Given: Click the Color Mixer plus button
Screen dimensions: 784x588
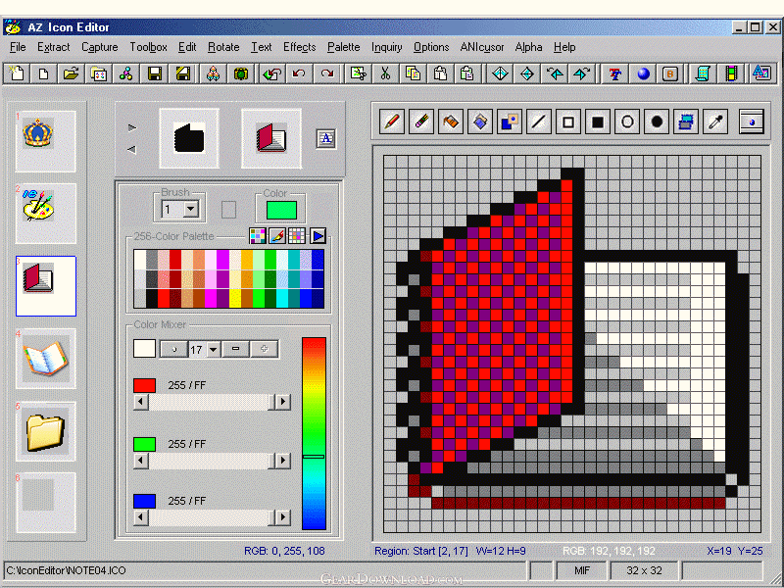Looking at the screenshot, I should [264, 349].
